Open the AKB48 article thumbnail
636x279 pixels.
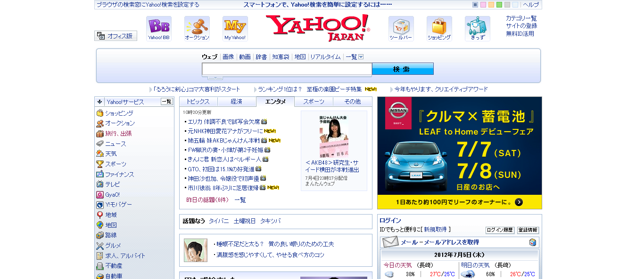point(334,136)
